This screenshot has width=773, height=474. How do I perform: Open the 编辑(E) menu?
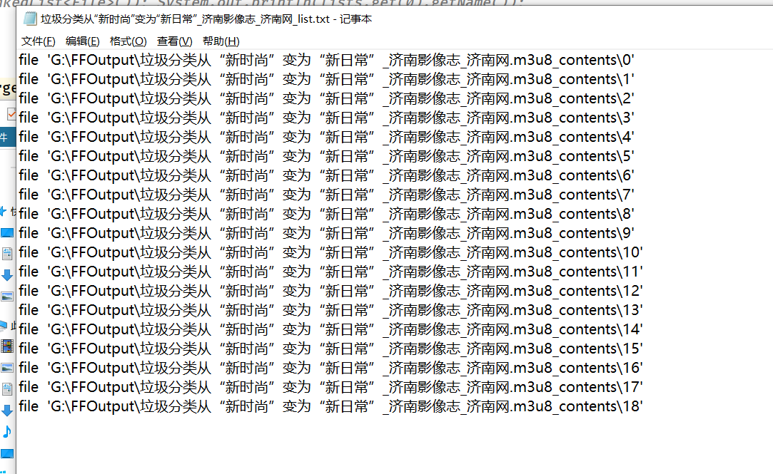coord(82,41)
